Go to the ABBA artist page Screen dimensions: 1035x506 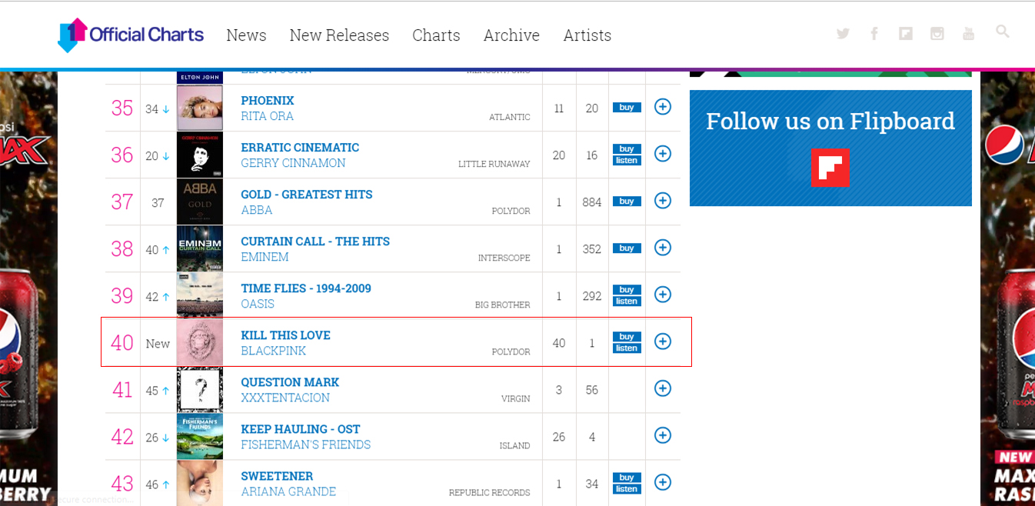coord(257,210)
